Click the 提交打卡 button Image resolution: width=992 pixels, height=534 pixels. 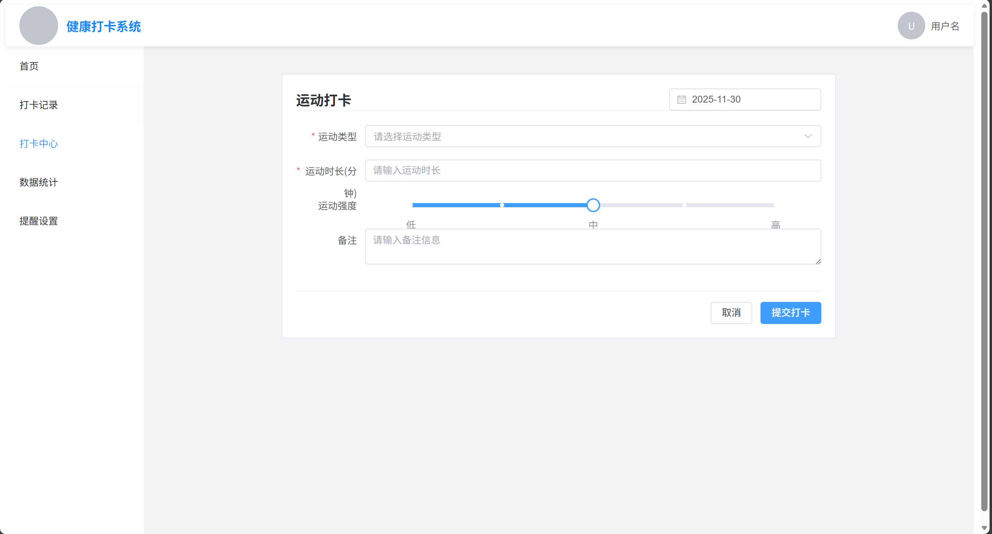(790, 313)
